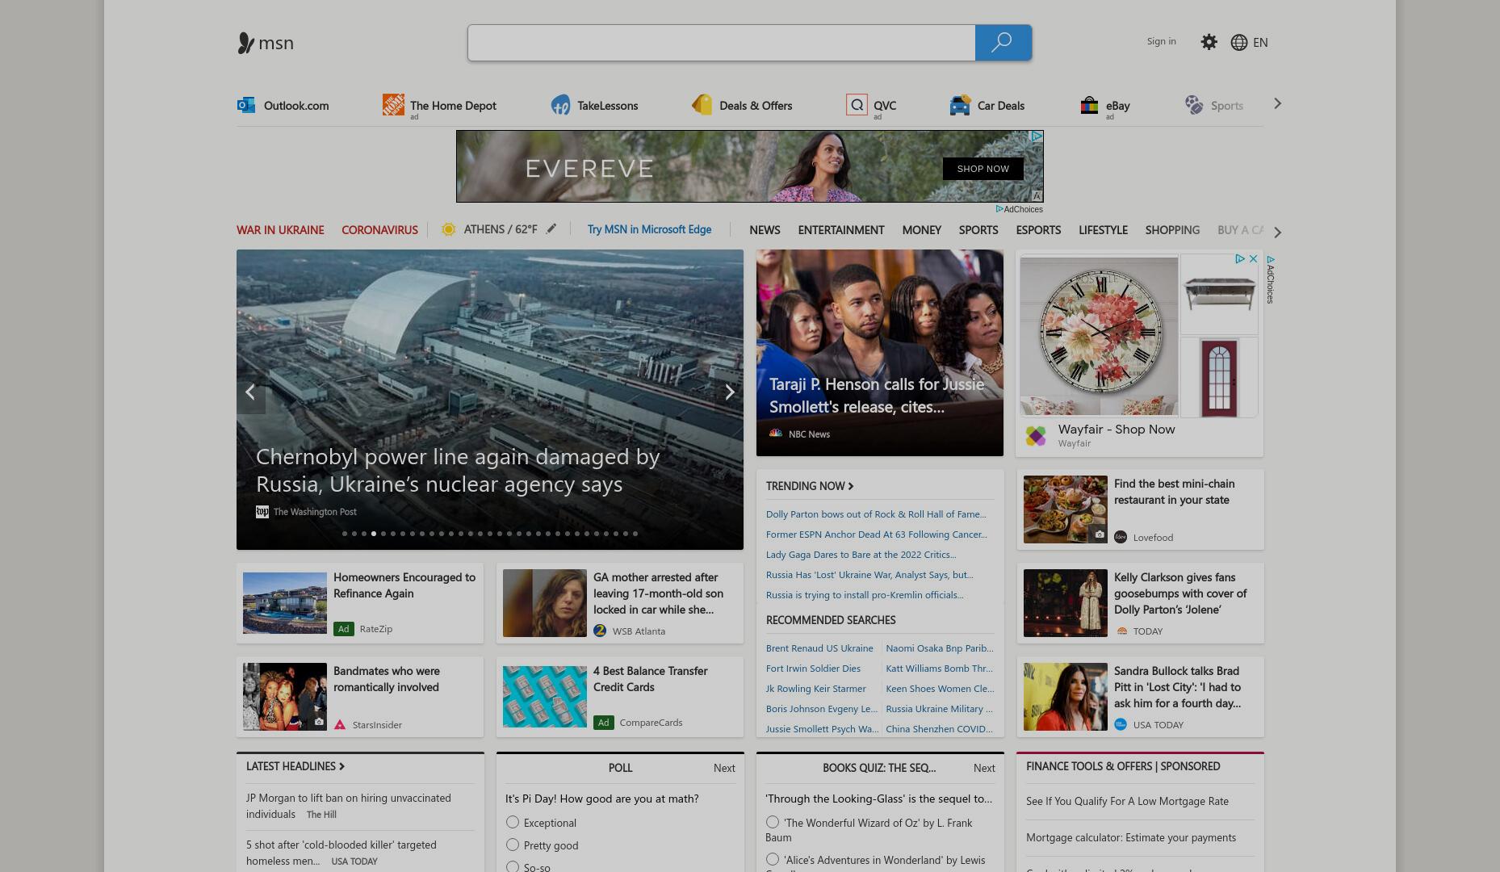This screenshot has height=872, width=1500.
Task: Expand Trending Now section
Action: pyautogui.click(x=810, y=486)
